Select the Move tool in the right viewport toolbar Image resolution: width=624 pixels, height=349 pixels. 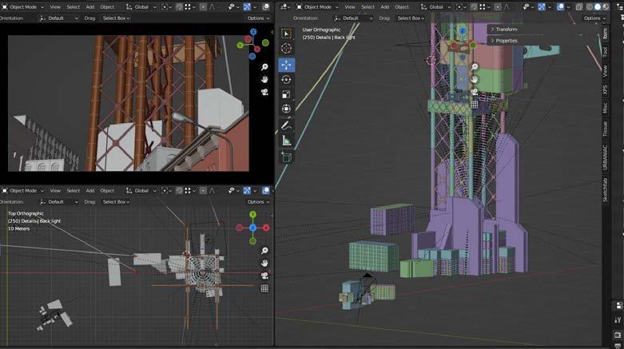point(286,65)
